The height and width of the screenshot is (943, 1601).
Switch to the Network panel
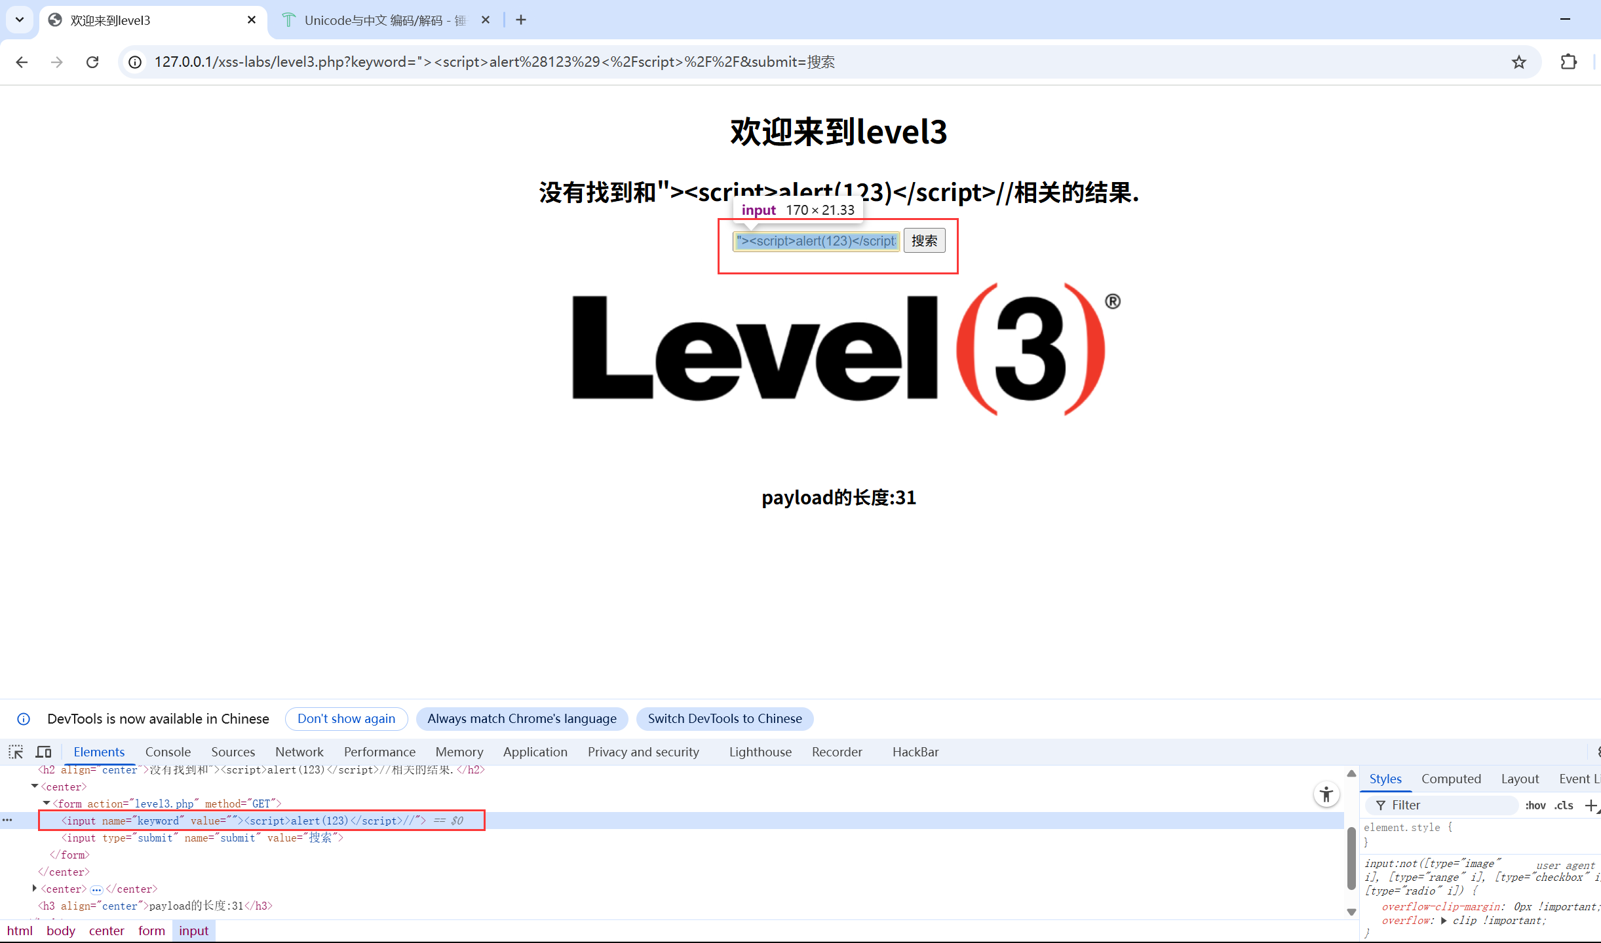point(299,752)
